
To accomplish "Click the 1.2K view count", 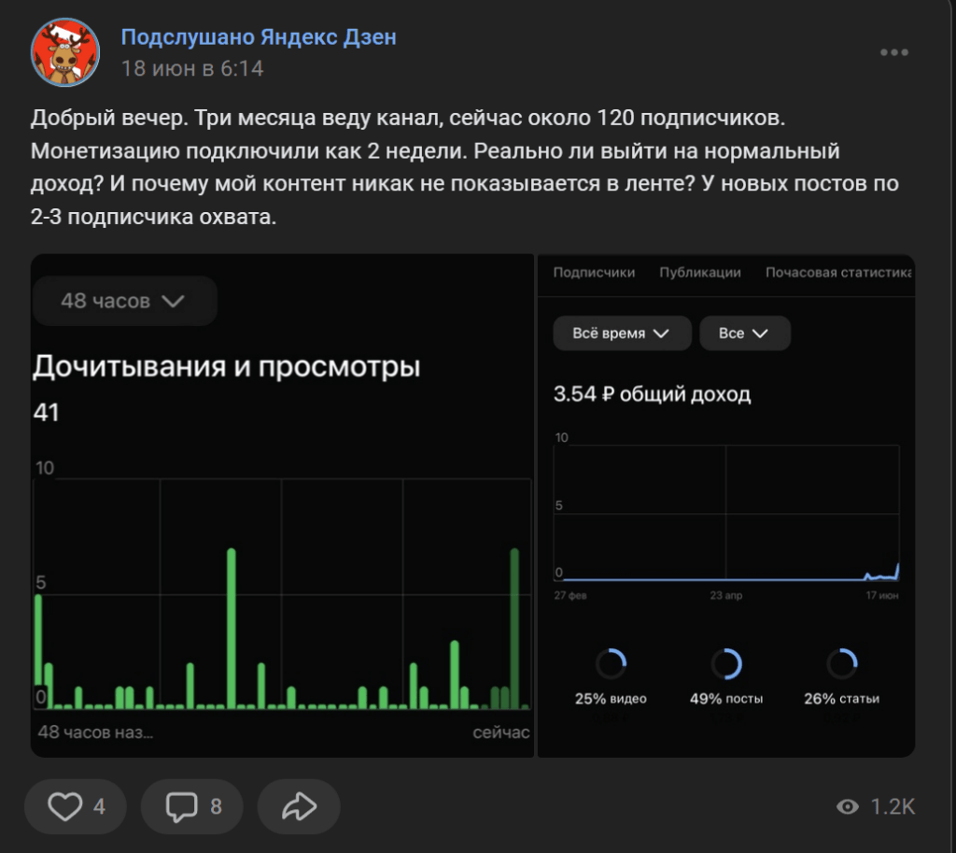I will click(893, 806).
